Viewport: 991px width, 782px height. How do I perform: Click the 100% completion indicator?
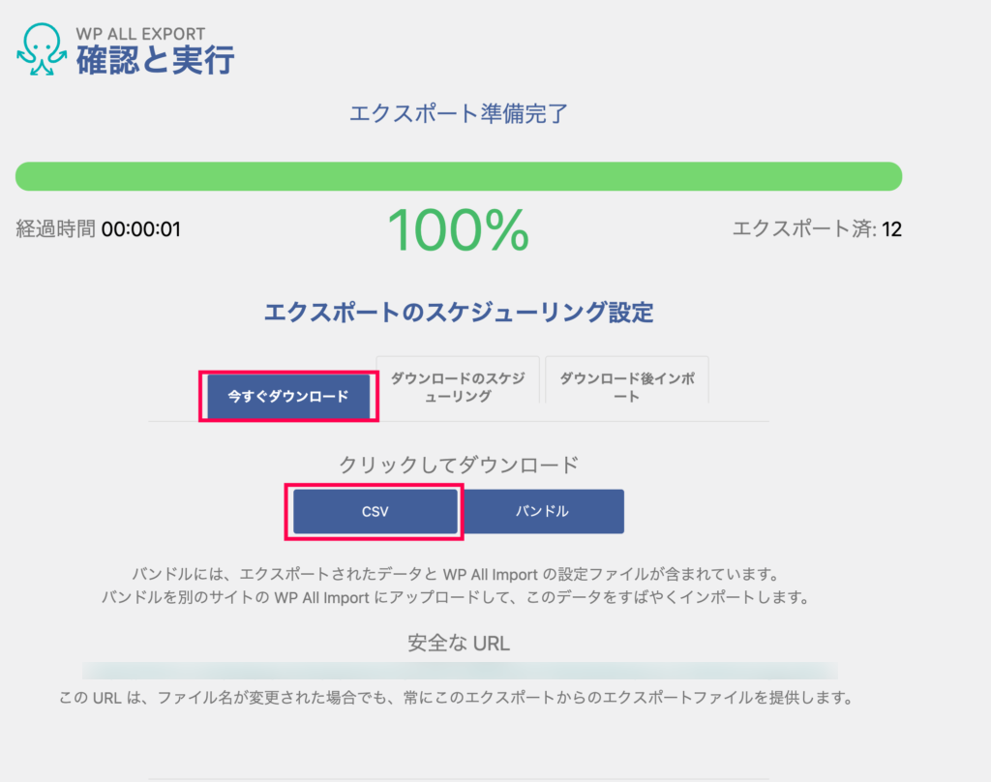[458, 230]
